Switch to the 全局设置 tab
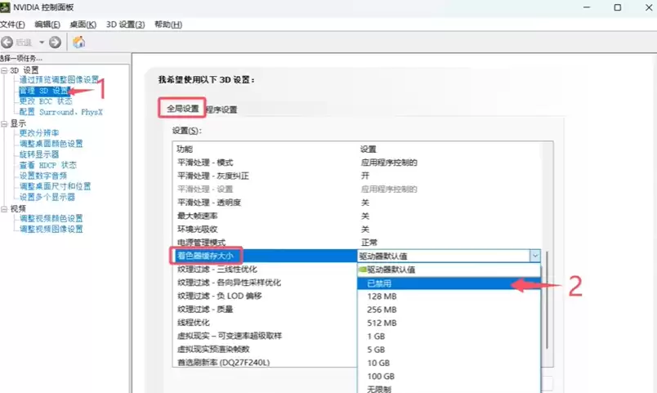 coord(183,109)
